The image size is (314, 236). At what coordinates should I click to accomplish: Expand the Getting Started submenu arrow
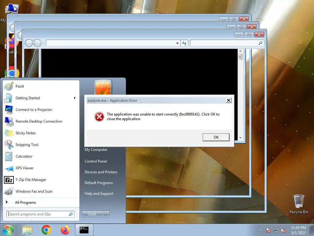click(75, 98)
